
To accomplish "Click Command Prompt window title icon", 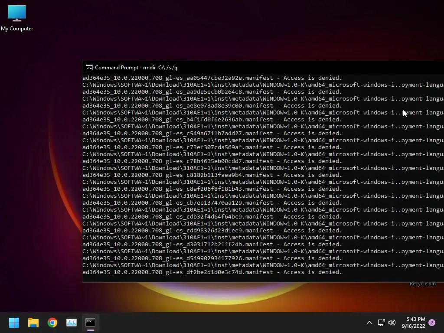I will pos(89,68).
